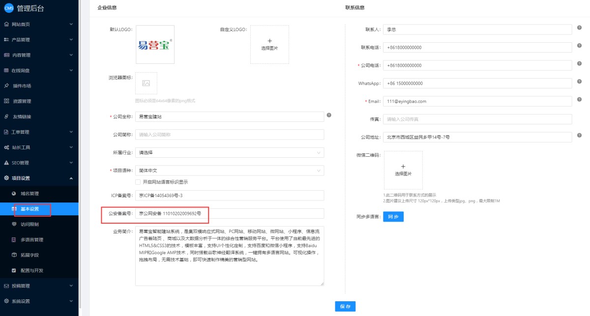
Task: Upload image for 自定义LOGO
Action: click(x=269, y=44)
